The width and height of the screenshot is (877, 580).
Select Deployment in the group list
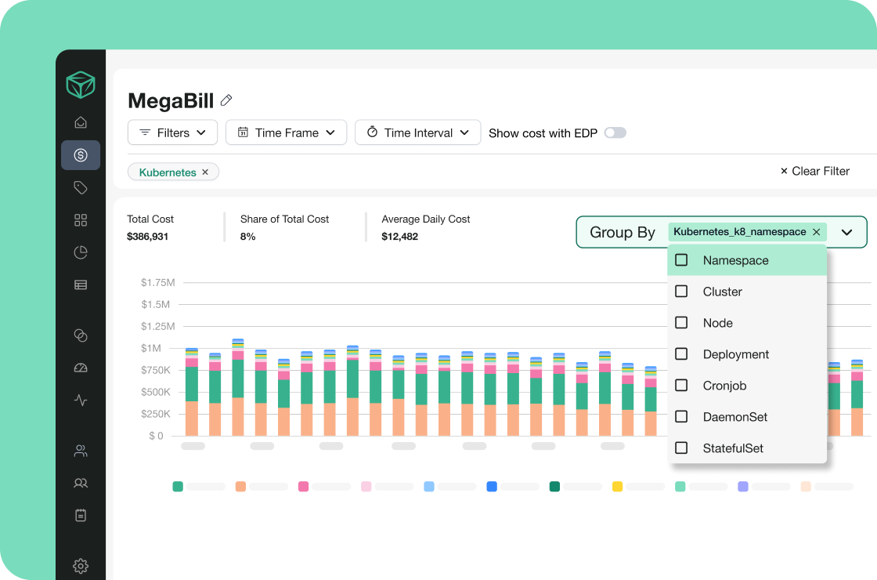point(735,354)
